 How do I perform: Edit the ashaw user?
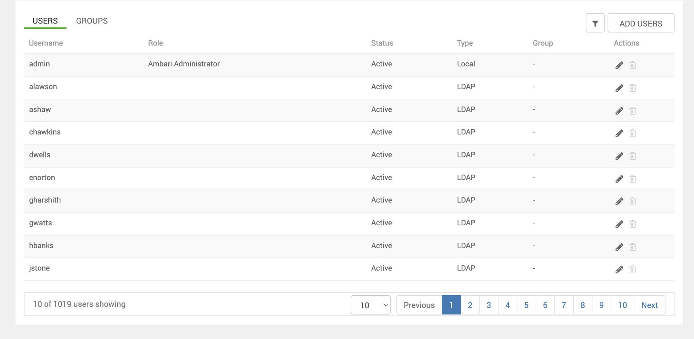click(x=619, y=110)
